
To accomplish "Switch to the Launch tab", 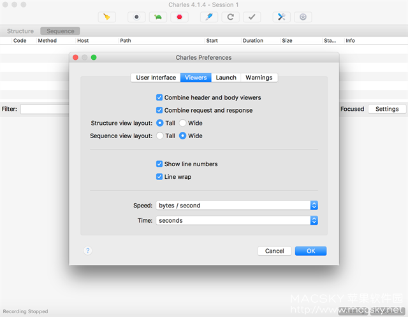I will [226, 78].
